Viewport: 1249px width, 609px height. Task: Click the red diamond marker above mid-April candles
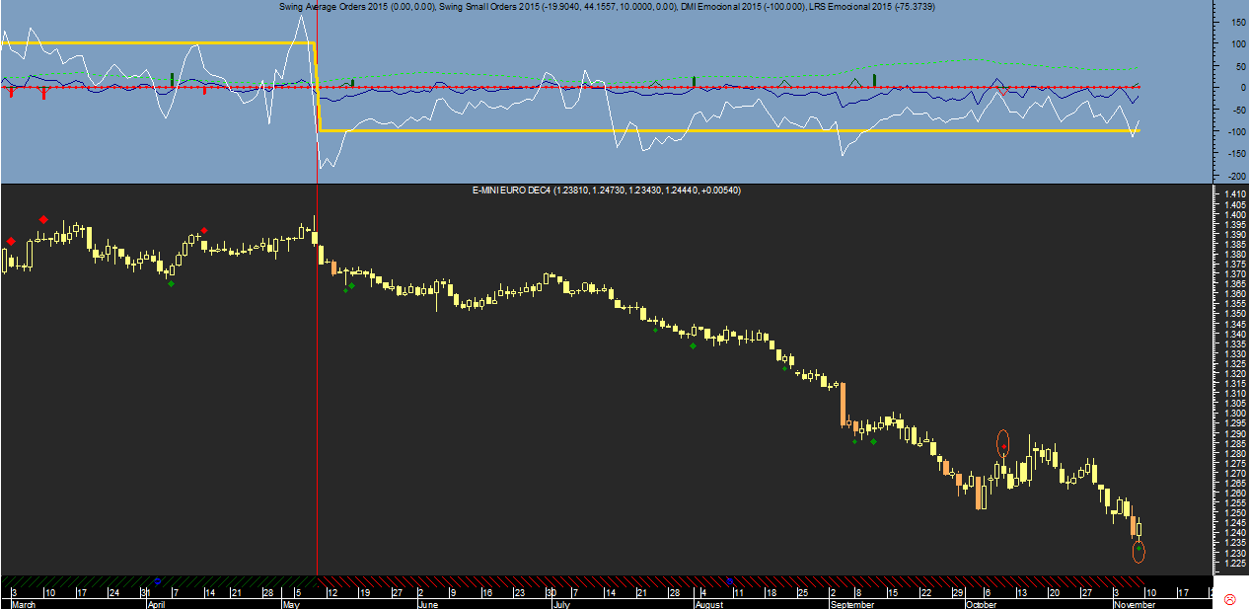203,231
